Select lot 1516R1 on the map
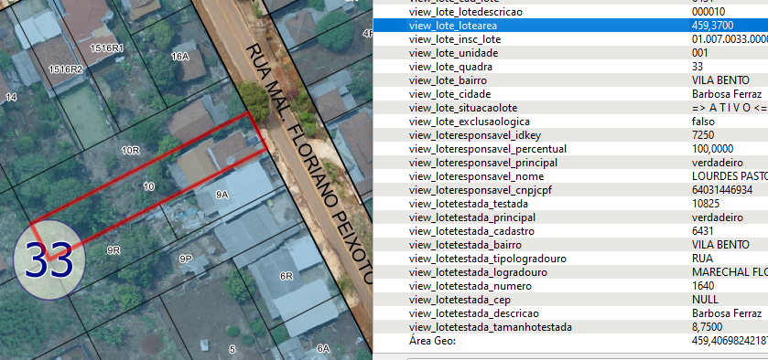768x360 pixels. coord(106,48)
